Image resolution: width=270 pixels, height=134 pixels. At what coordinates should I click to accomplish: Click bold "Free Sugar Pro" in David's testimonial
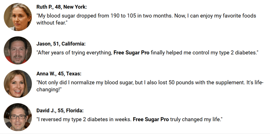pyautogui.click(x=151, y=119)
